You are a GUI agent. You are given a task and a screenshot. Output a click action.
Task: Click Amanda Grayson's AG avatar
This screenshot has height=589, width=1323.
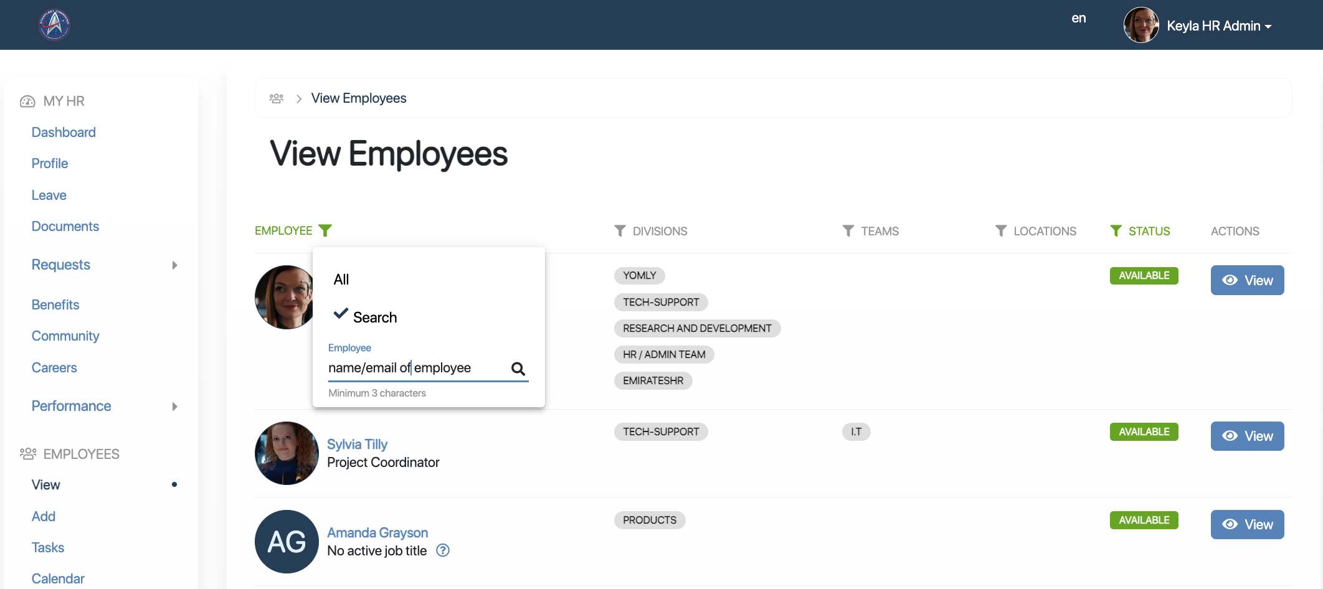[287, 542]
